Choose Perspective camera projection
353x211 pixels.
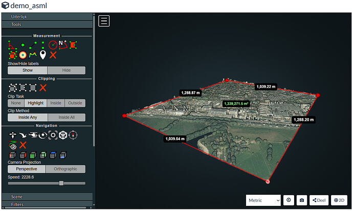27,169
